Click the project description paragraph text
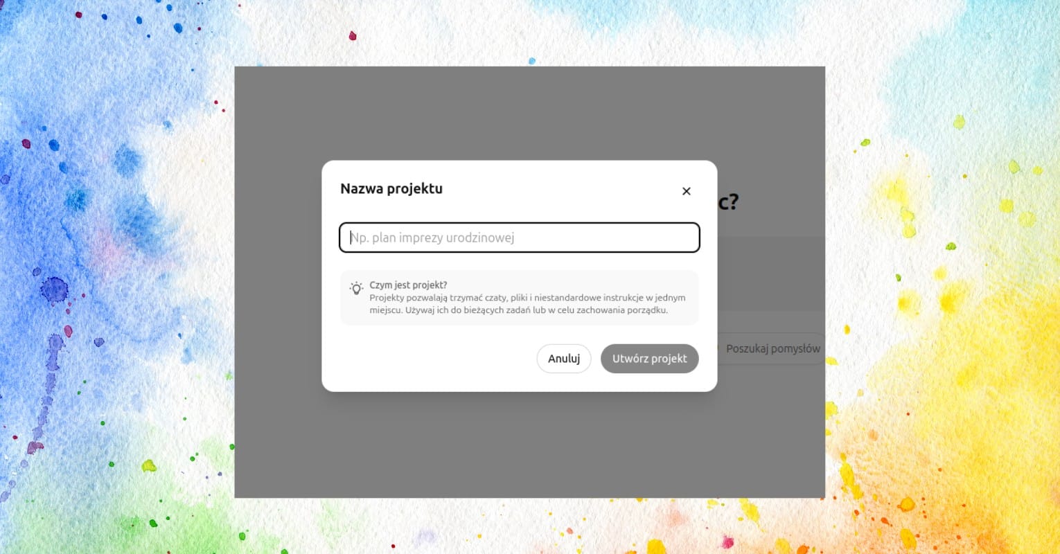This screenshot has width=1060, height=554. 527,304
